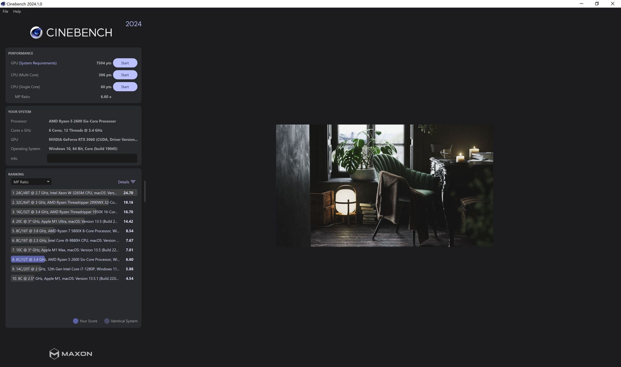Select ranking row Threadripper 2990WX

tap(74, 202)
